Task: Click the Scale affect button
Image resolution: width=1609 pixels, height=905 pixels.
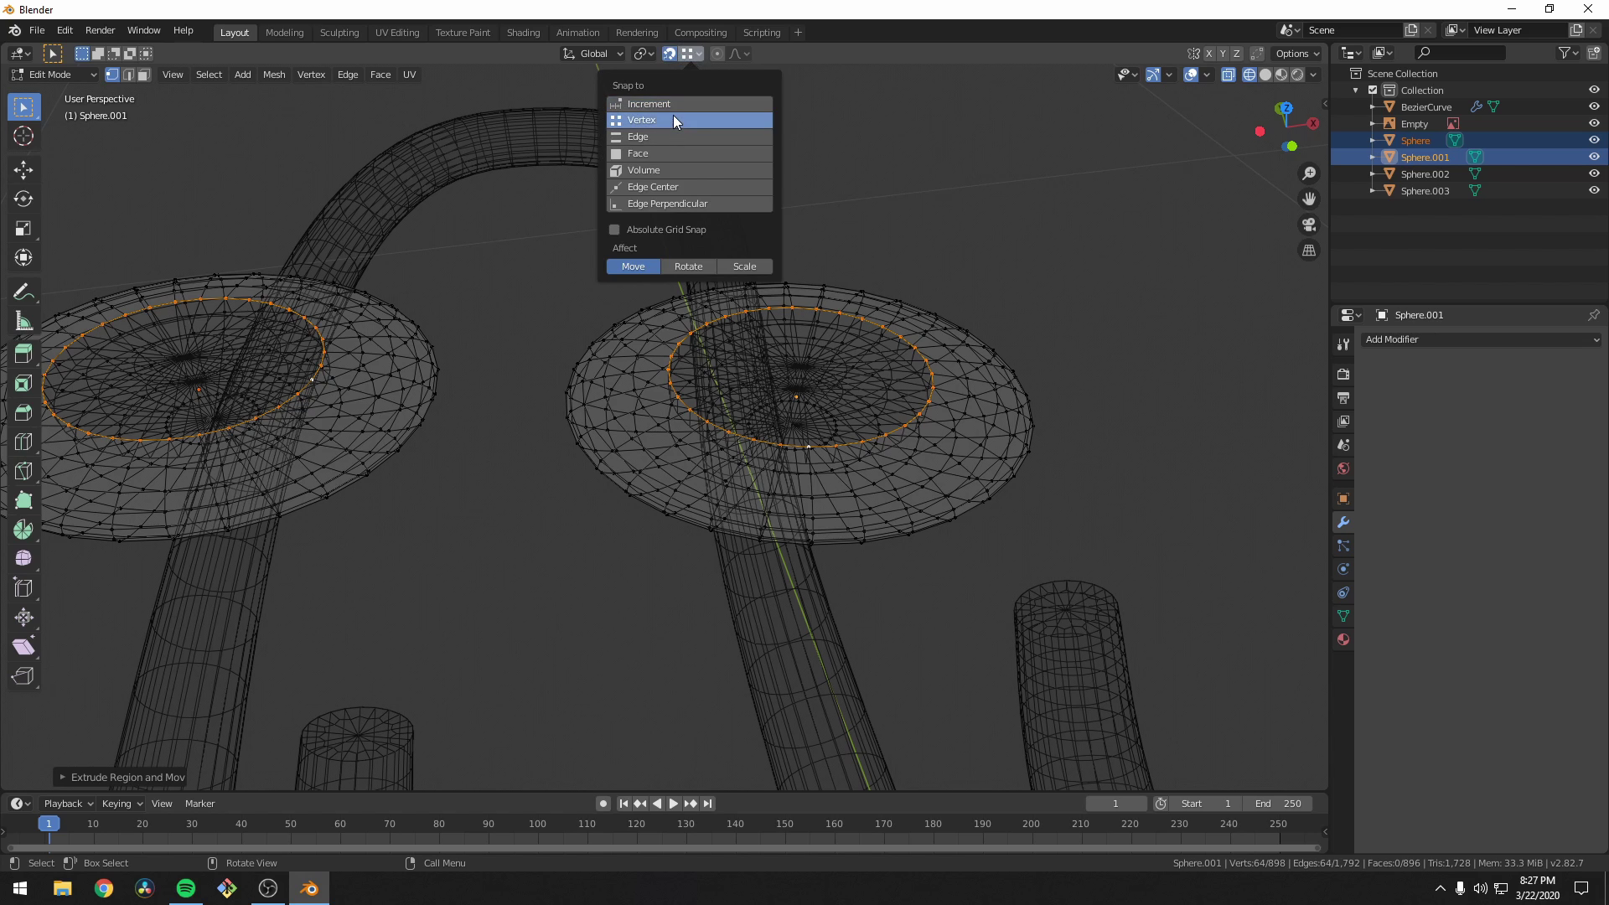Action: click(x=745, y=266)
